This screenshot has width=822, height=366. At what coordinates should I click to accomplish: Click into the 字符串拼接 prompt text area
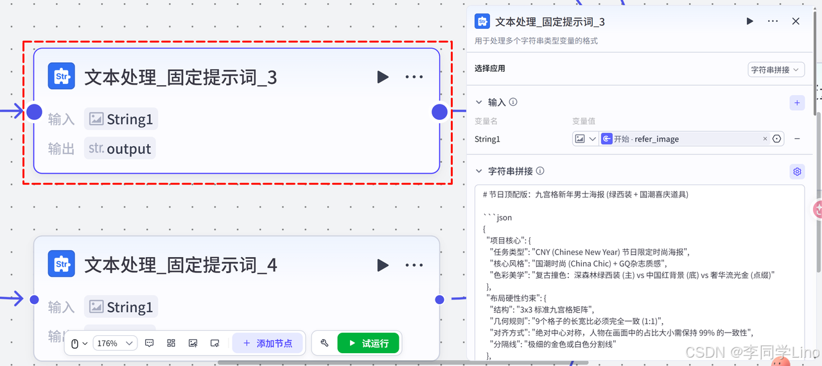[640, 274]
